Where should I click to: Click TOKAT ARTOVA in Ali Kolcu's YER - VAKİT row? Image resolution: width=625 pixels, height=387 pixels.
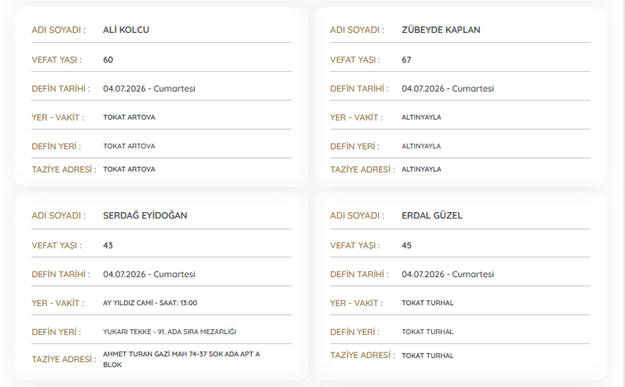click(129, 117)
